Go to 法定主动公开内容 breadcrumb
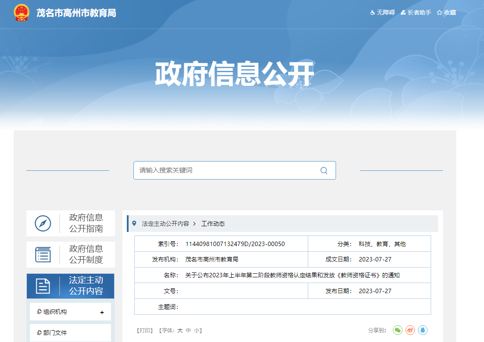The width and height of the screenshot is (484, 342). (x=165, y=224)
